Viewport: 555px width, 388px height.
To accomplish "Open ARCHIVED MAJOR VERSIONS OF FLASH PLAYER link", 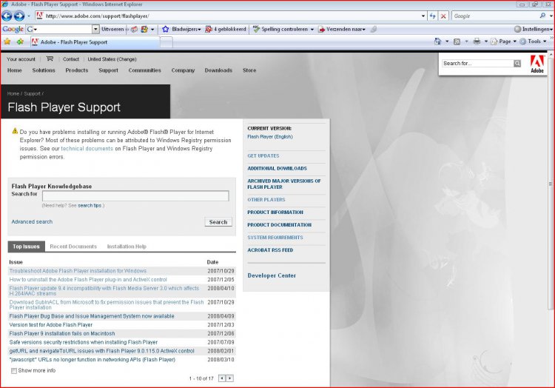I will (284, 184).
